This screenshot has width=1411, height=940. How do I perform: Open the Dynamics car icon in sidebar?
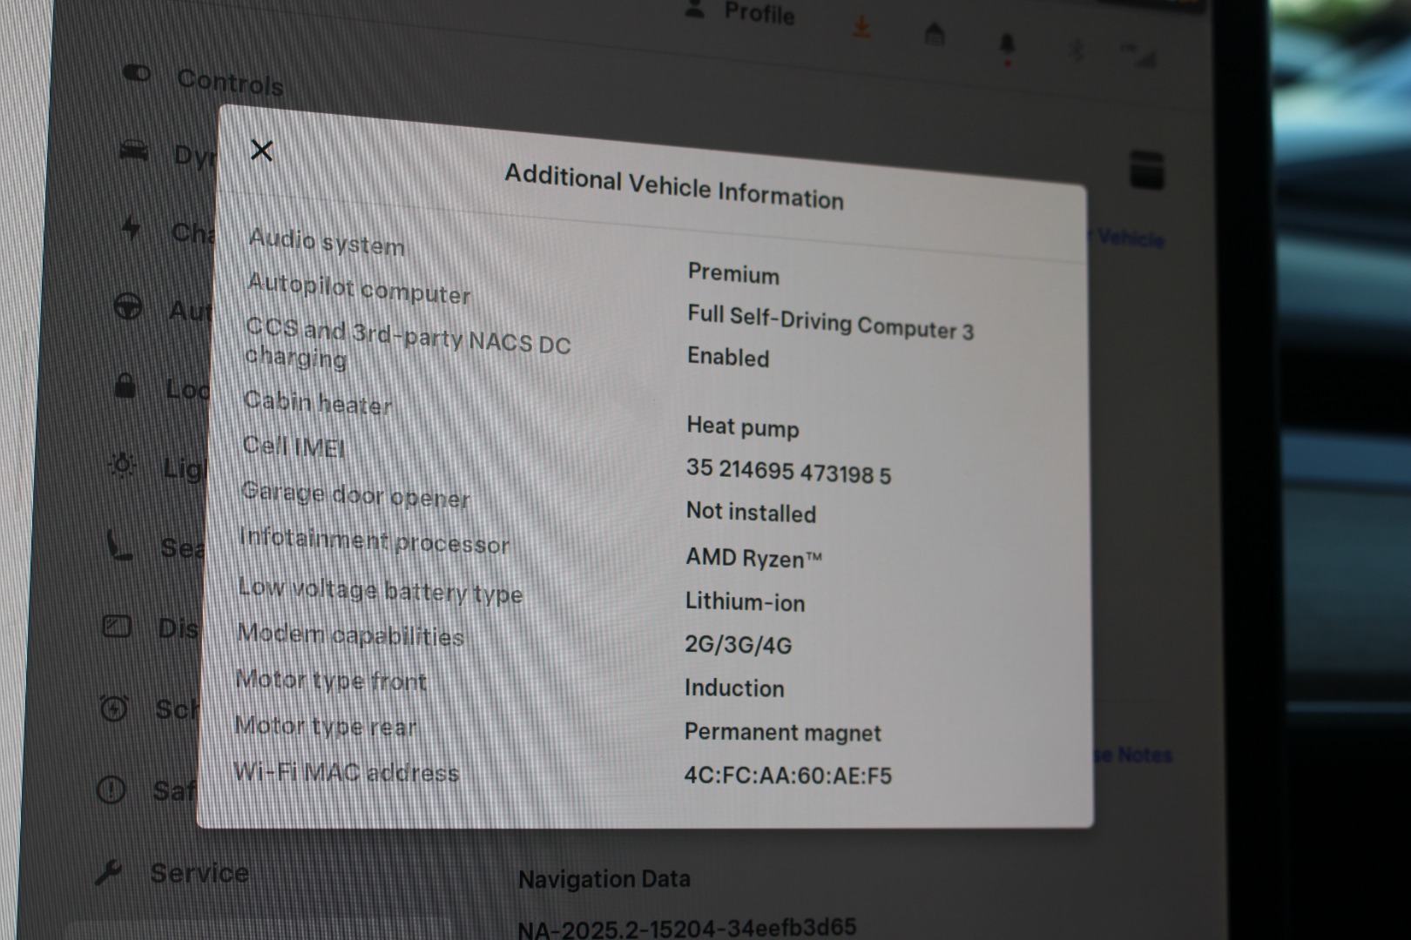point(133,151)
